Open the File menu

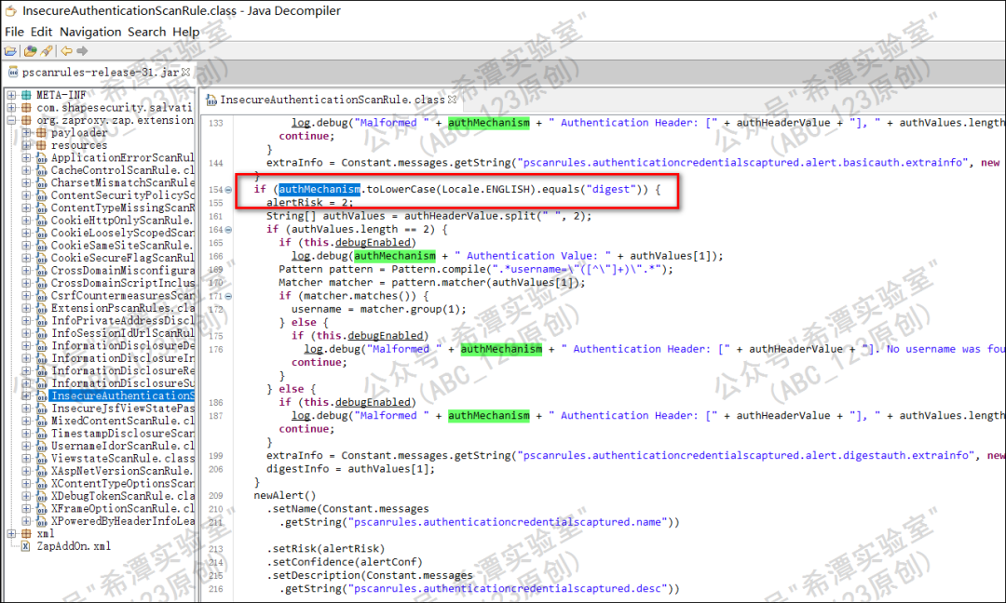coord(14,32)
